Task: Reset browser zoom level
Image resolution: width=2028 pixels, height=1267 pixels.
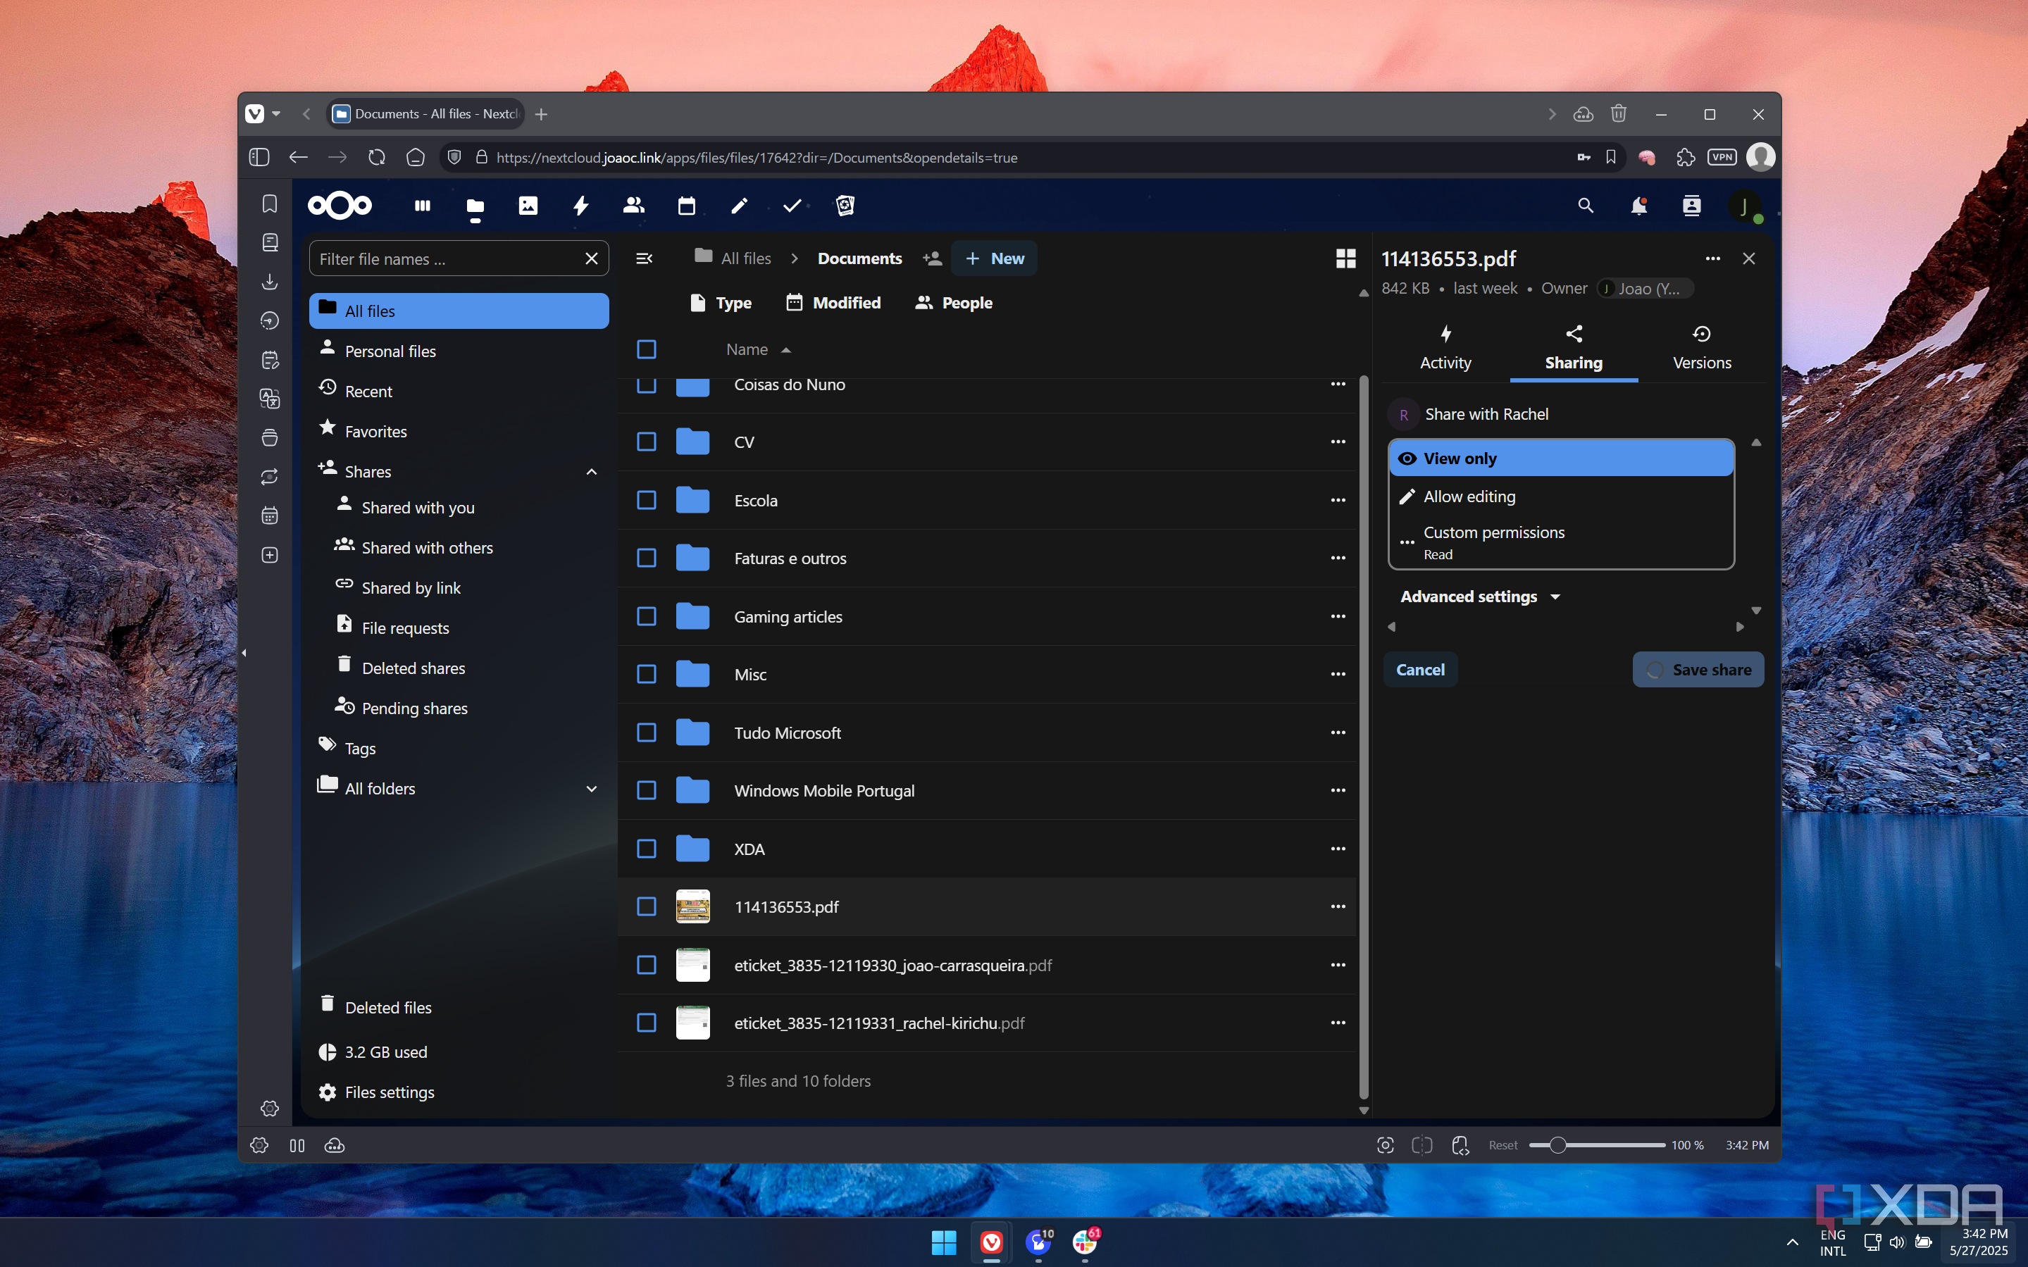Action: point(1503,1145)
